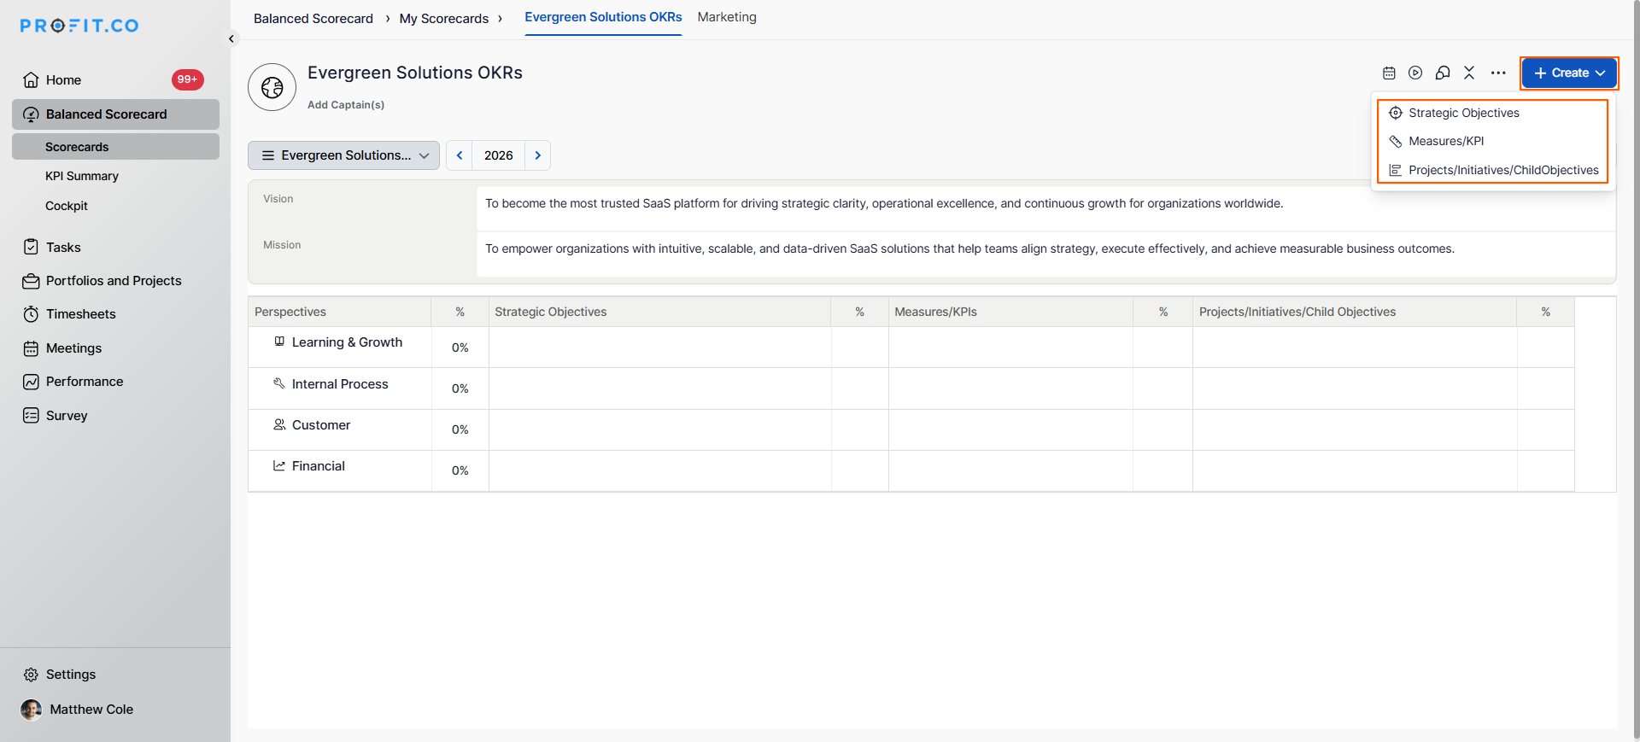The height and width of the screenshot is (742, 1640).
Task: Click the Settings gear in the sidebar
Action: pyautogui.click(x=32, y=675)
